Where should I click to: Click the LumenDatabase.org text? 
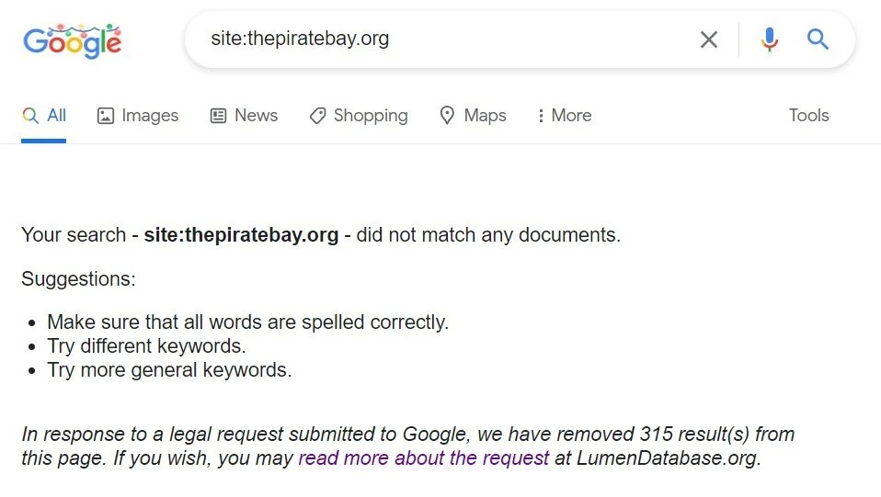[x=668, y=458]
